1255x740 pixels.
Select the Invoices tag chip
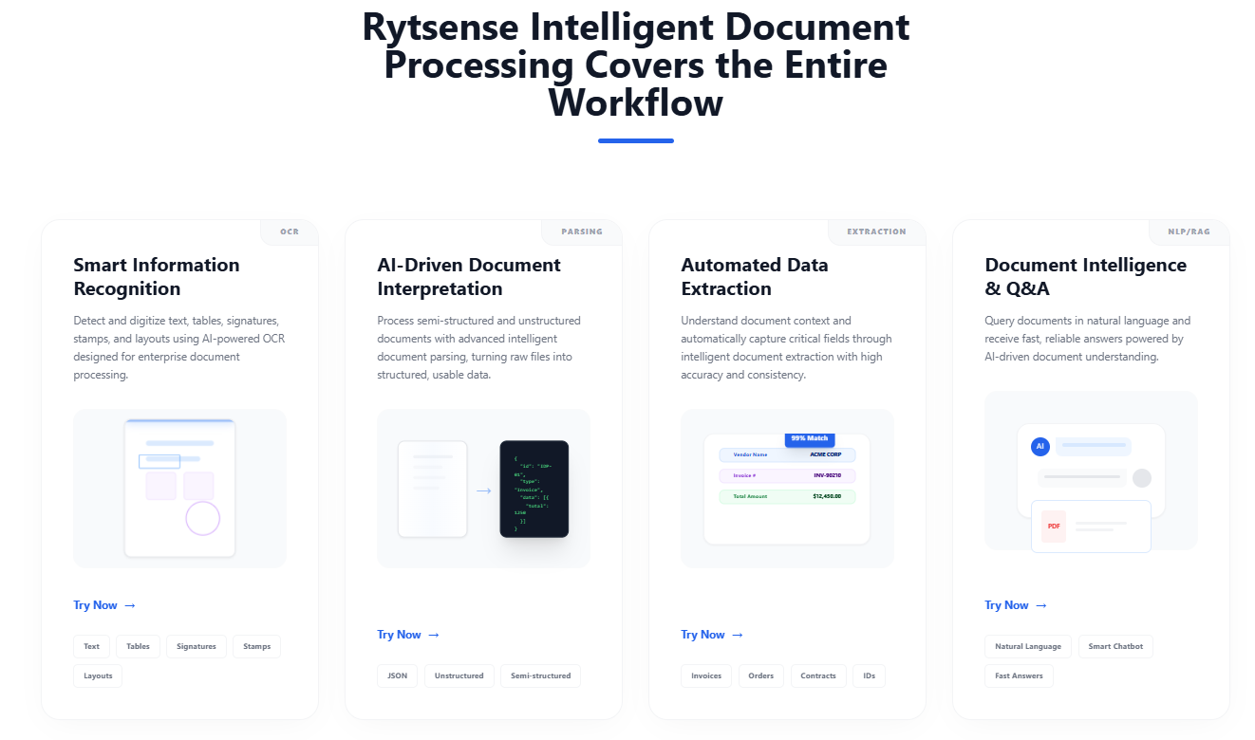coord(706,675)
